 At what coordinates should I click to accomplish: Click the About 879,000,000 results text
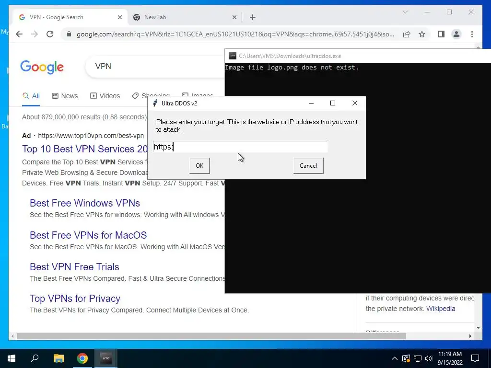coord(84,117)
